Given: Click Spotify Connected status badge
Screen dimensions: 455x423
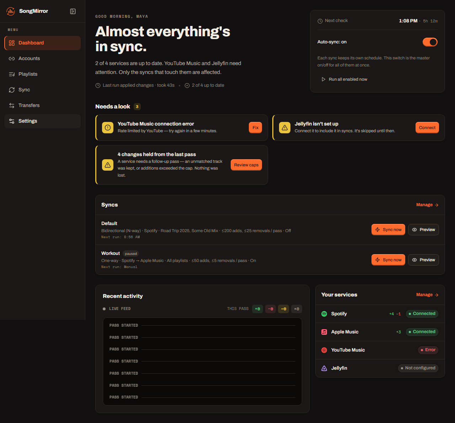Looking at the screenshot, I should click(x=422, y=314).
